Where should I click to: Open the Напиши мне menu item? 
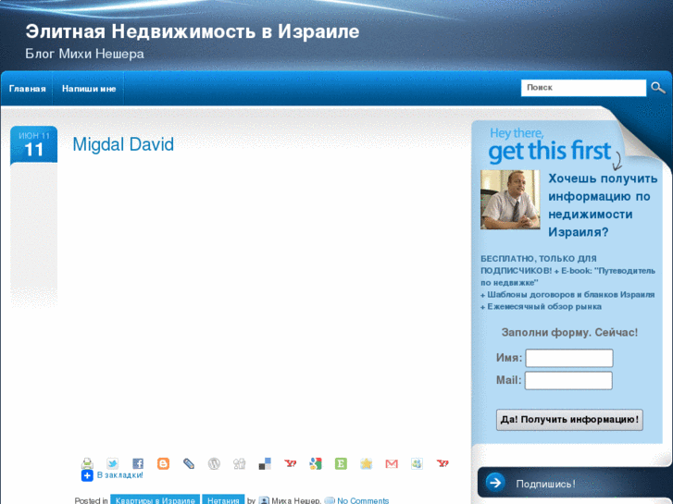pyautogui.click(x=89, y=89)
